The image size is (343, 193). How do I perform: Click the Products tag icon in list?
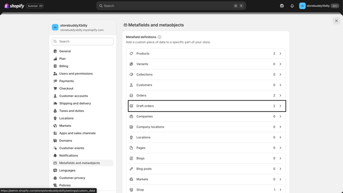pyautogui.click(x=131, y=54)
